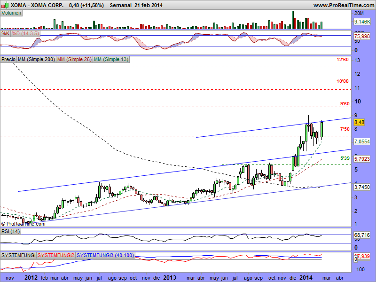Click the blue SYSTEMFUNGI3 (40 100) label

(x=105, y=255)
